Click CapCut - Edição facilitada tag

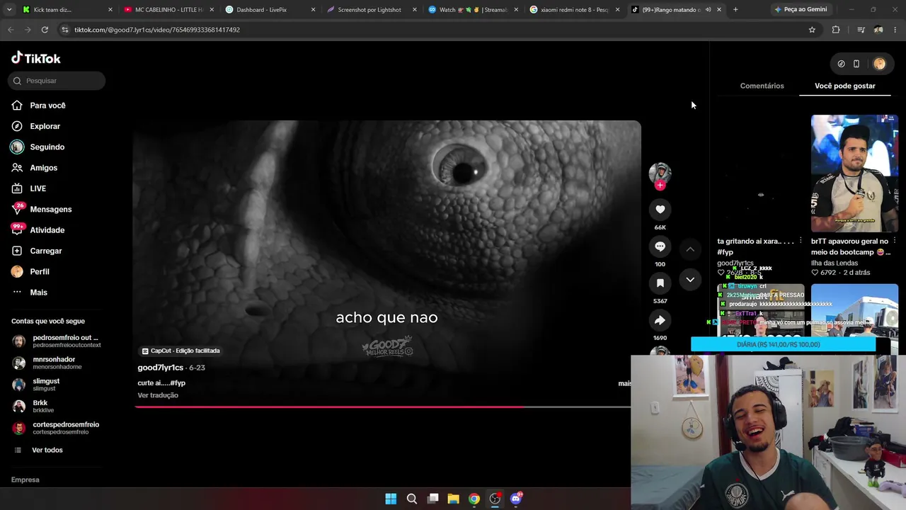click(x=180, y=351)
